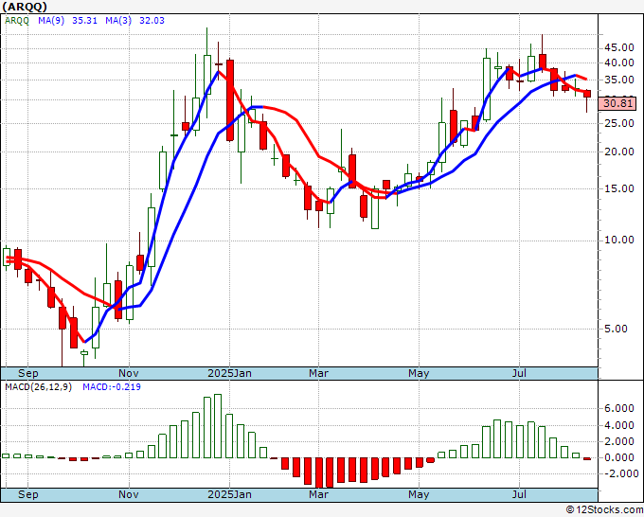Click Jul on the MACD panel time axis
Image resolution: width=644 pixels, height=517 pixels.
pyautogui.click(x=520, y=494)
